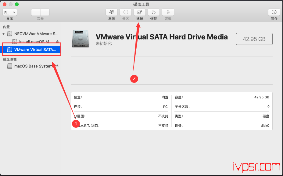
Task: Click the green zoom window button
Action: [17, 4]
